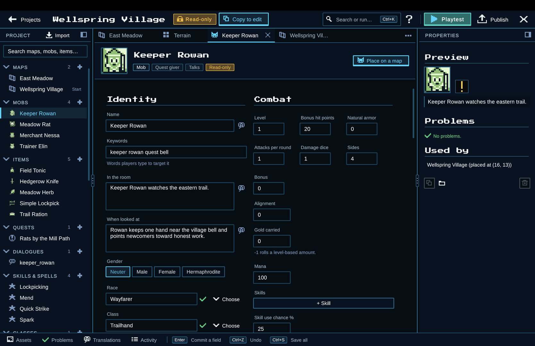Switch to the East Meadow tab
535x346 pixels.
click(121, 35)
